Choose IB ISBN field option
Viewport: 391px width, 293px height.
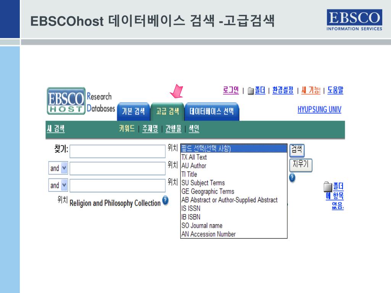pos(234,217)
